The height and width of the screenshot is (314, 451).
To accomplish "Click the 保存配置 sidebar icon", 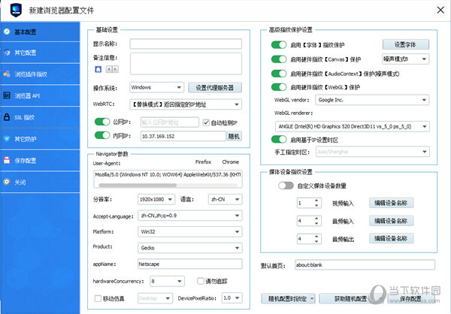I will [7, 160].
